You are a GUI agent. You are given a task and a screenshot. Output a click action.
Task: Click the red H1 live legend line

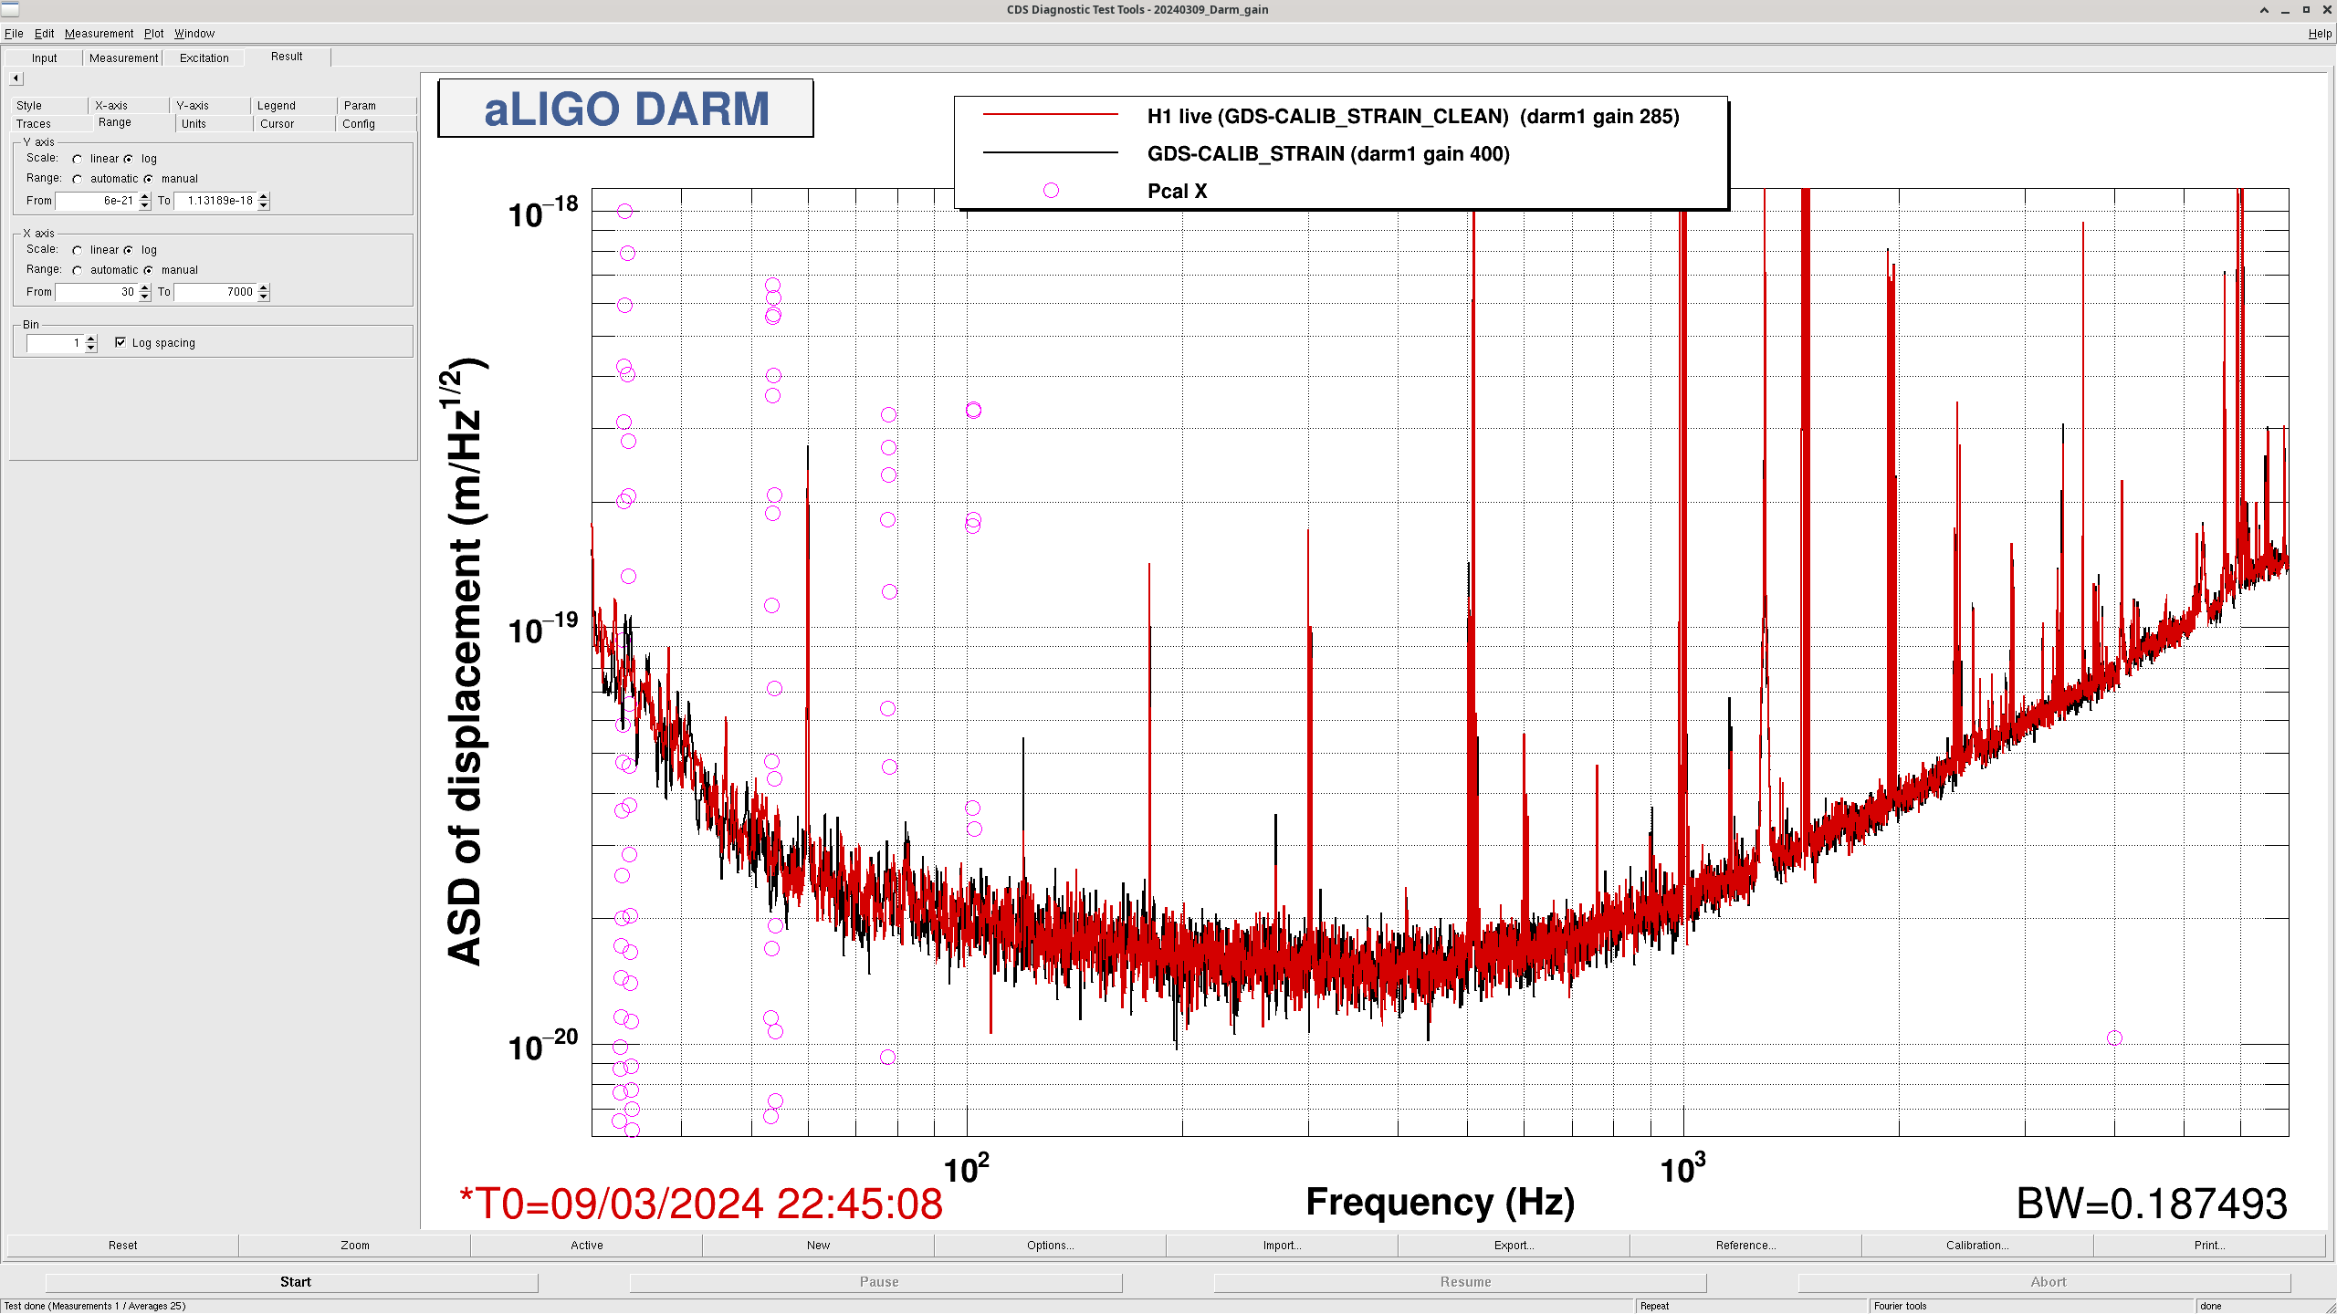click(1050, 115)
